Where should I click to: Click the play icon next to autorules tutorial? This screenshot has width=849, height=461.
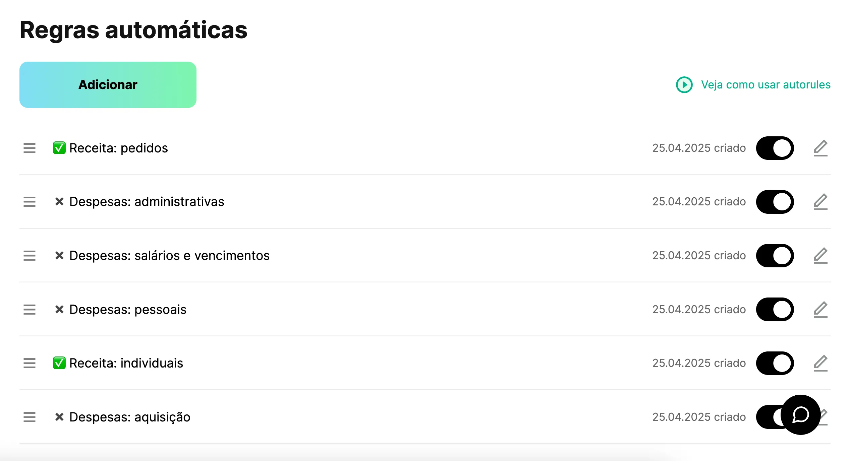click(x=684, y=85)
